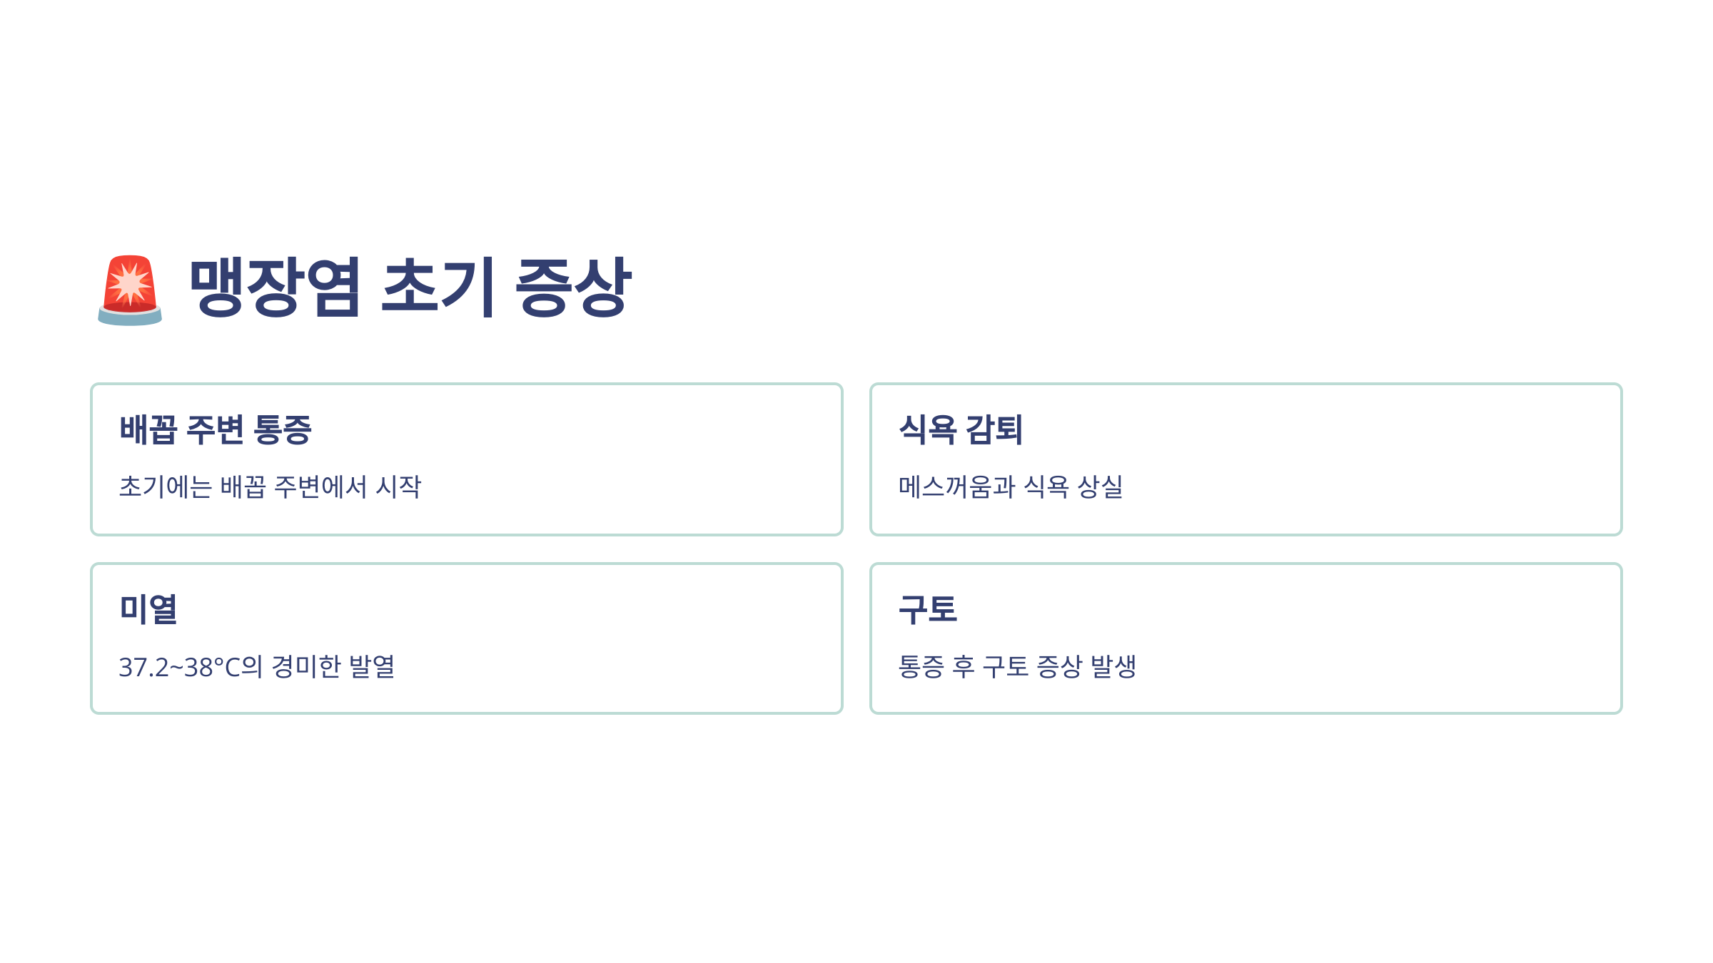The width and height of the screenshot is (1713, 963).
Task: Click the 구토 card heading
Action: (x=928, y=609)
